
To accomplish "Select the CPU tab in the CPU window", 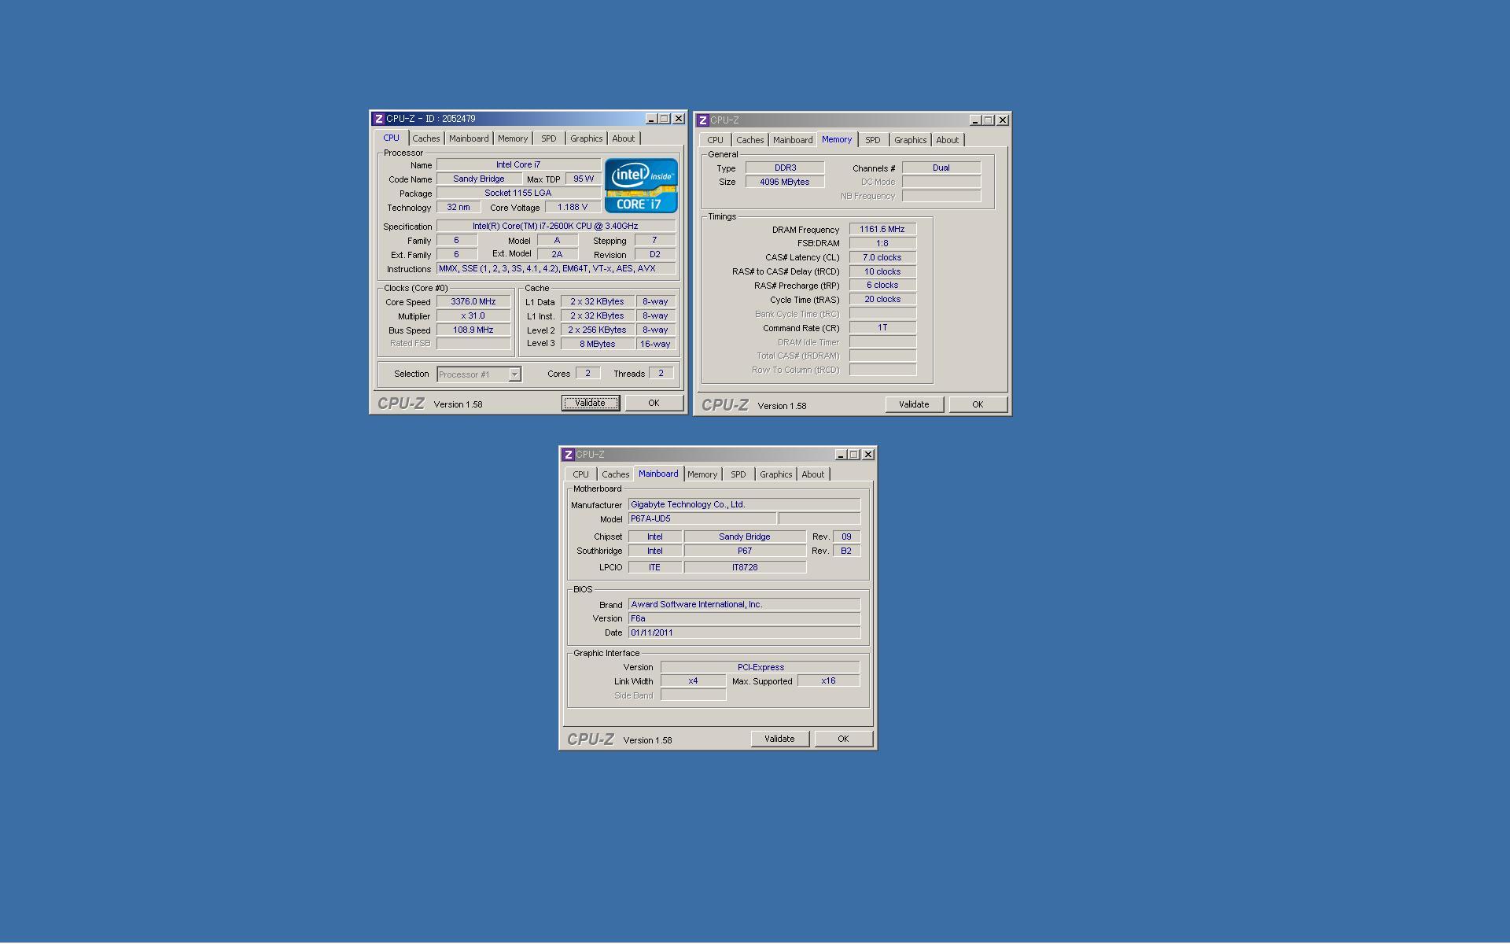I will tap(391, 138).
